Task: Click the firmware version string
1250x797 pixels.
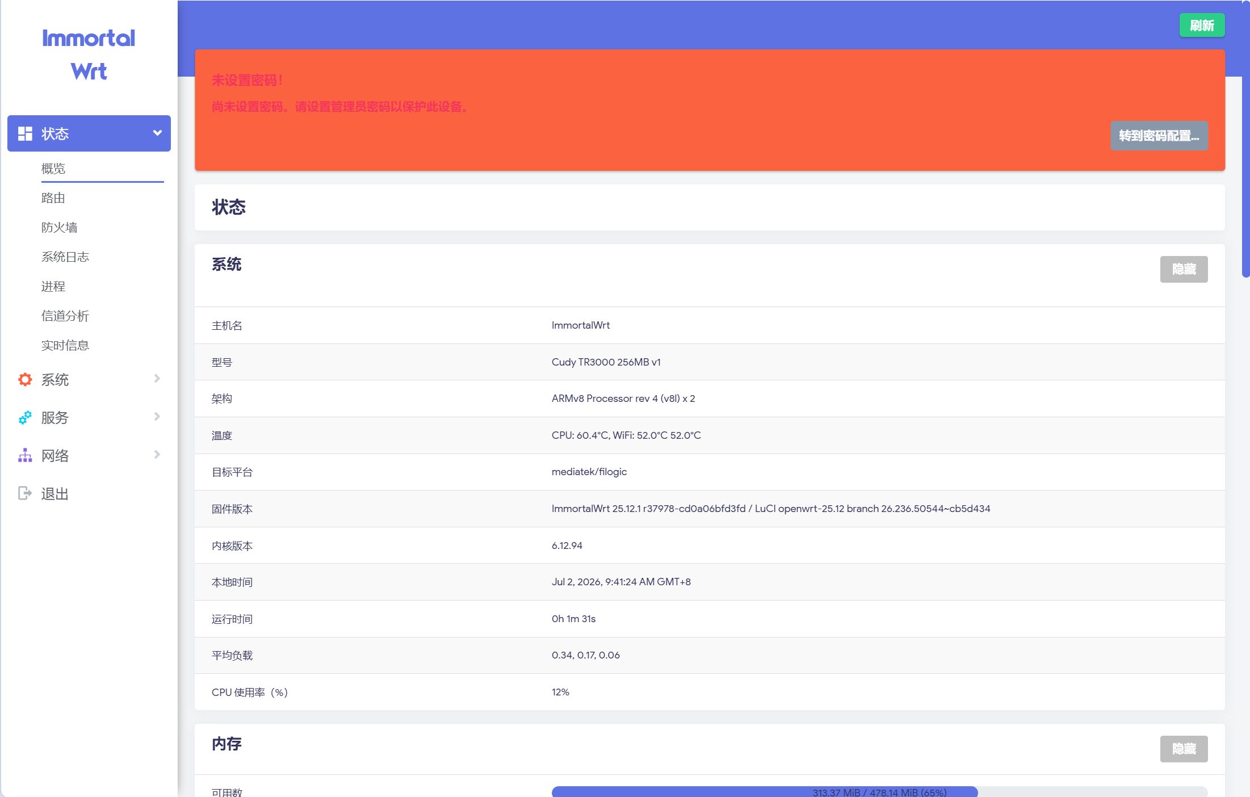Action: (771, 509)
